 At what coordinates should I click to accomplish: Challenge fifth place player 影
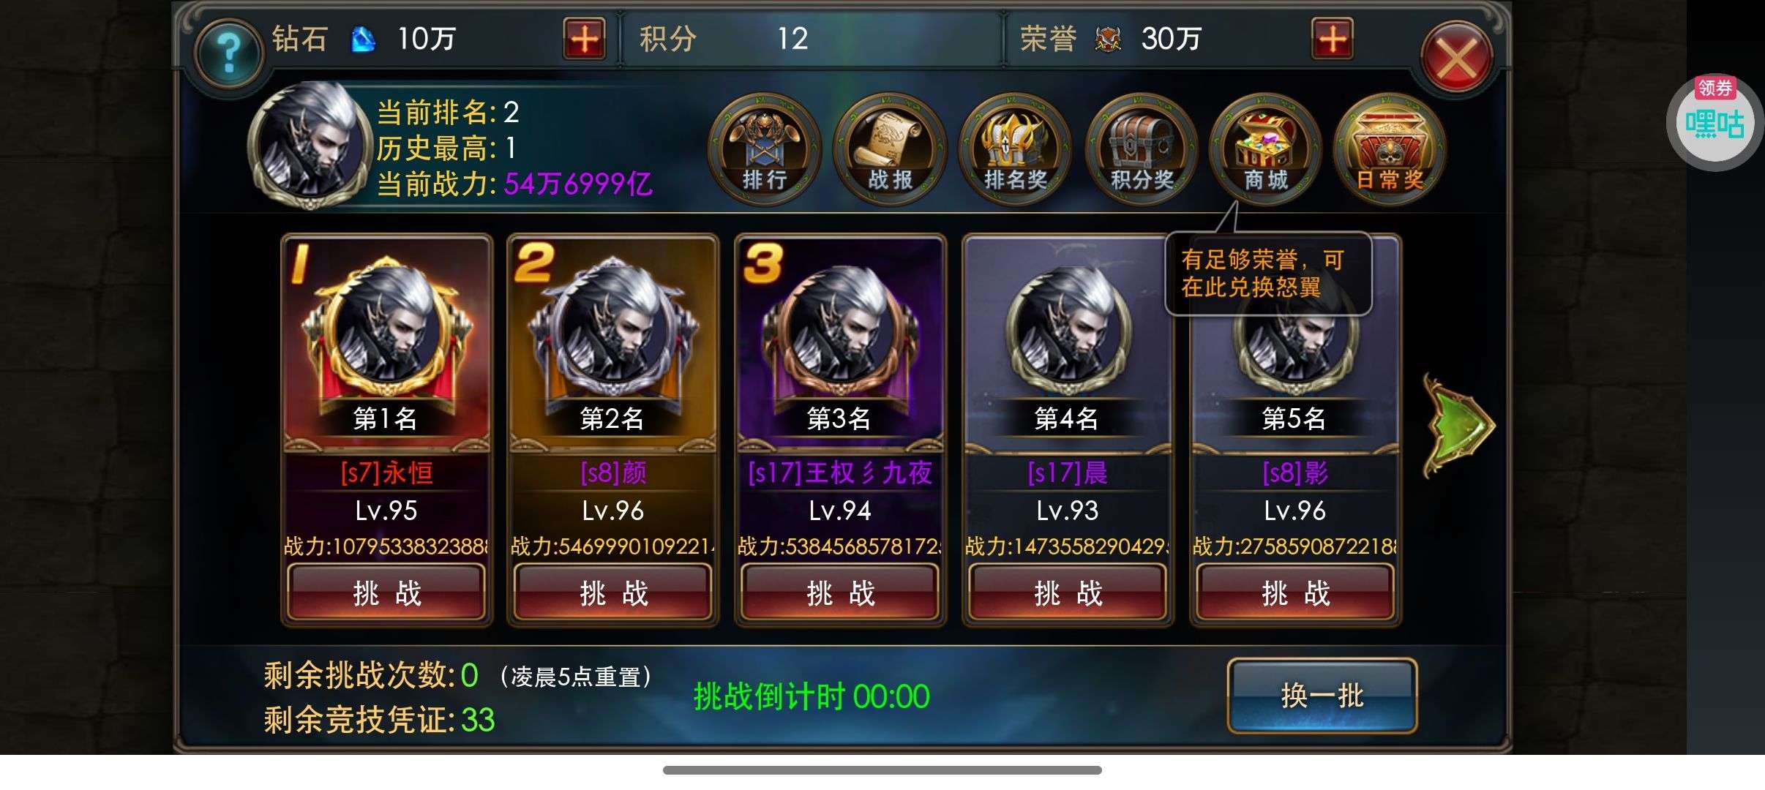pyautogui.click(x=1295, y=593)
